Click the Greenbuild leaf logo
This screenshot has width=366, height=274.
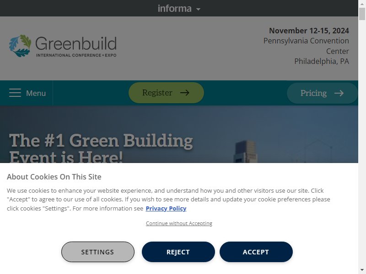[x=20, y=46]
